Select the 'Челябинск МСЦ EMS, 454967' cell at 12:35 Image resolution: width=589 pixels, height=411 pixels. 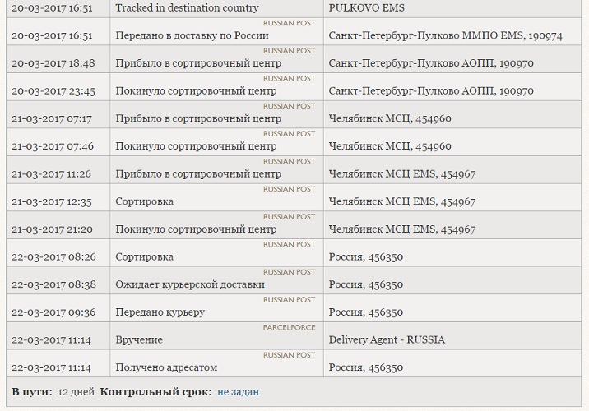[402, 201]
